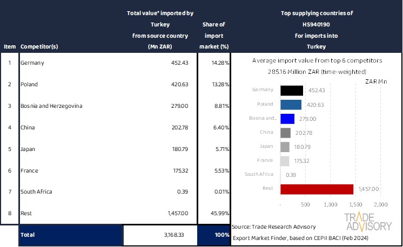This screenshot has height=247, width=403.
Task: Click the Item column header
Action: (x=10, y=46)
